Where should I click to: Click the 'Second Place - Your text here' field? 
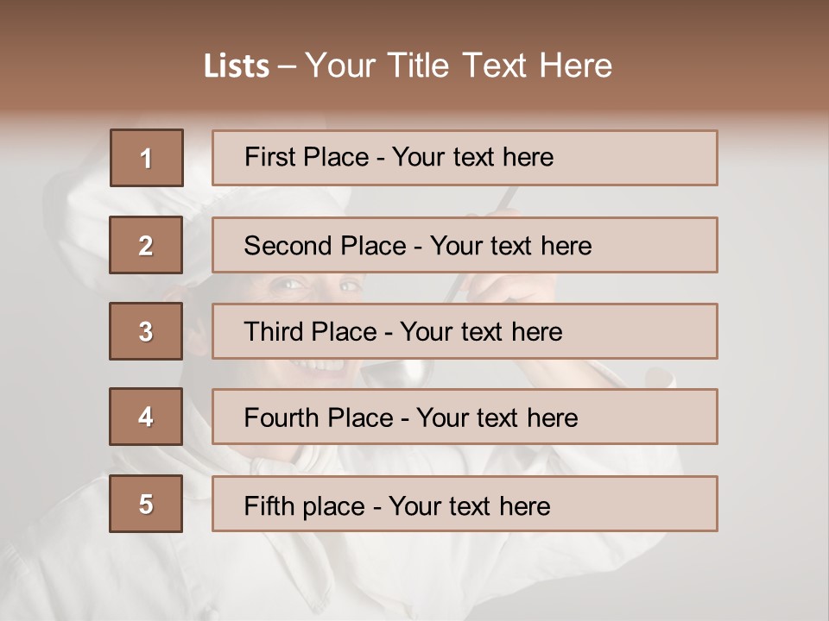point(465,245)
